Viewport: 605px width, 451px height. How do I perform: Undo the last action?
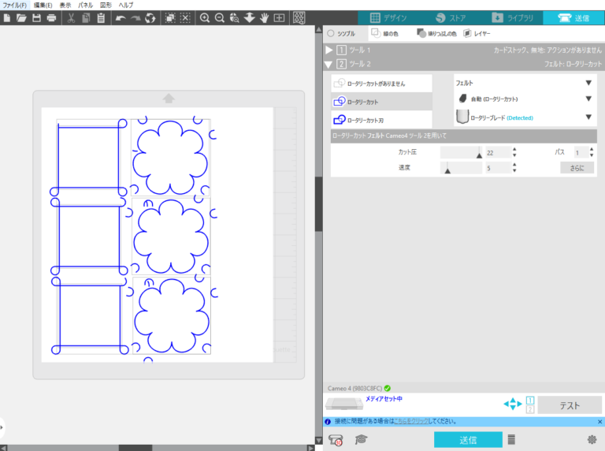121,18
